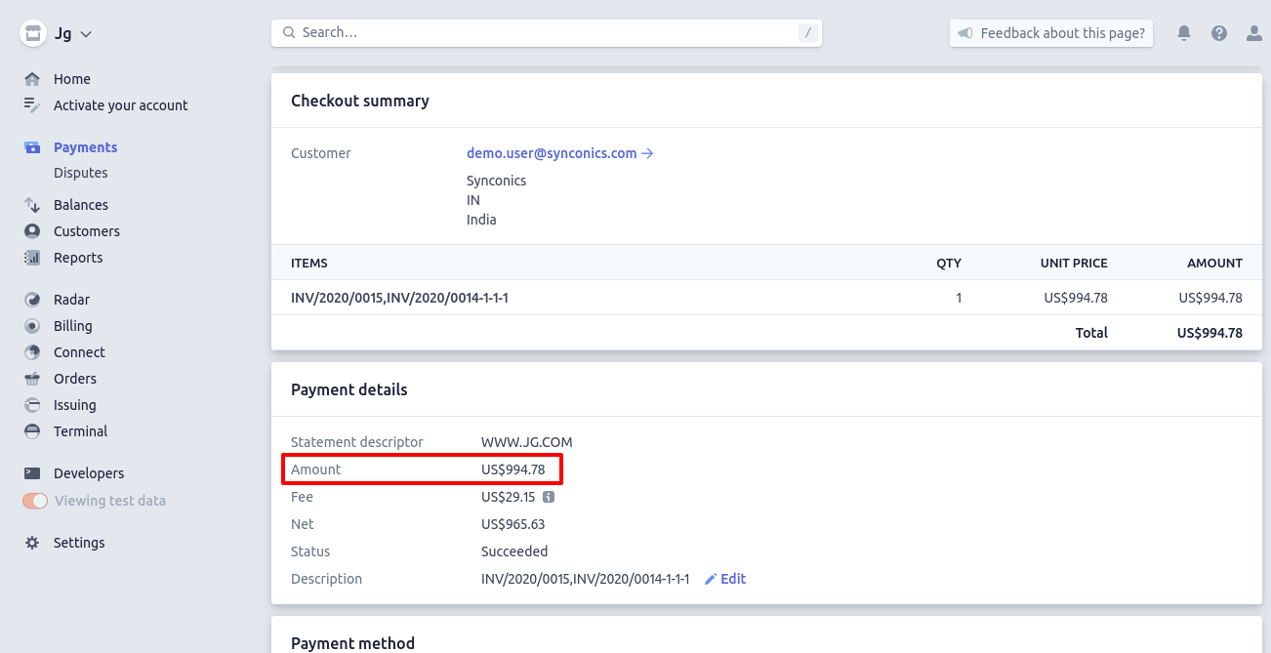Click the Terminal icon in sidebar
The height and width of the screenshot is (653, 1271).
[x=32, y=431]
